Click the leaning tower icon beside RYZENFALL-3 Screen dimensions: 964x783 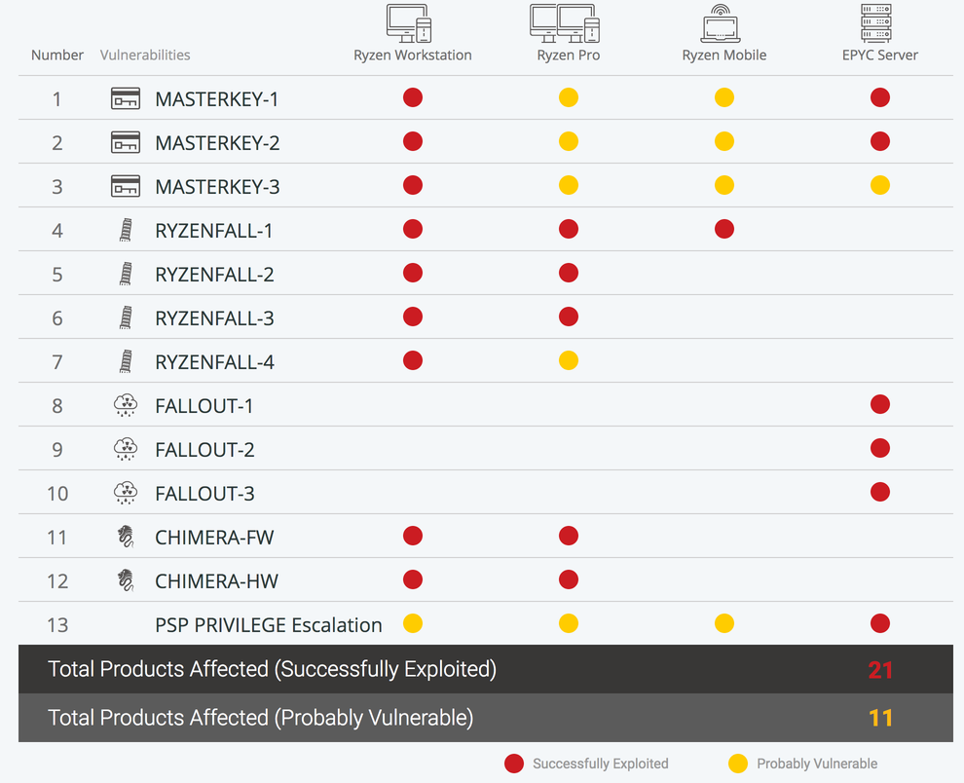click(x=126, y=318)
